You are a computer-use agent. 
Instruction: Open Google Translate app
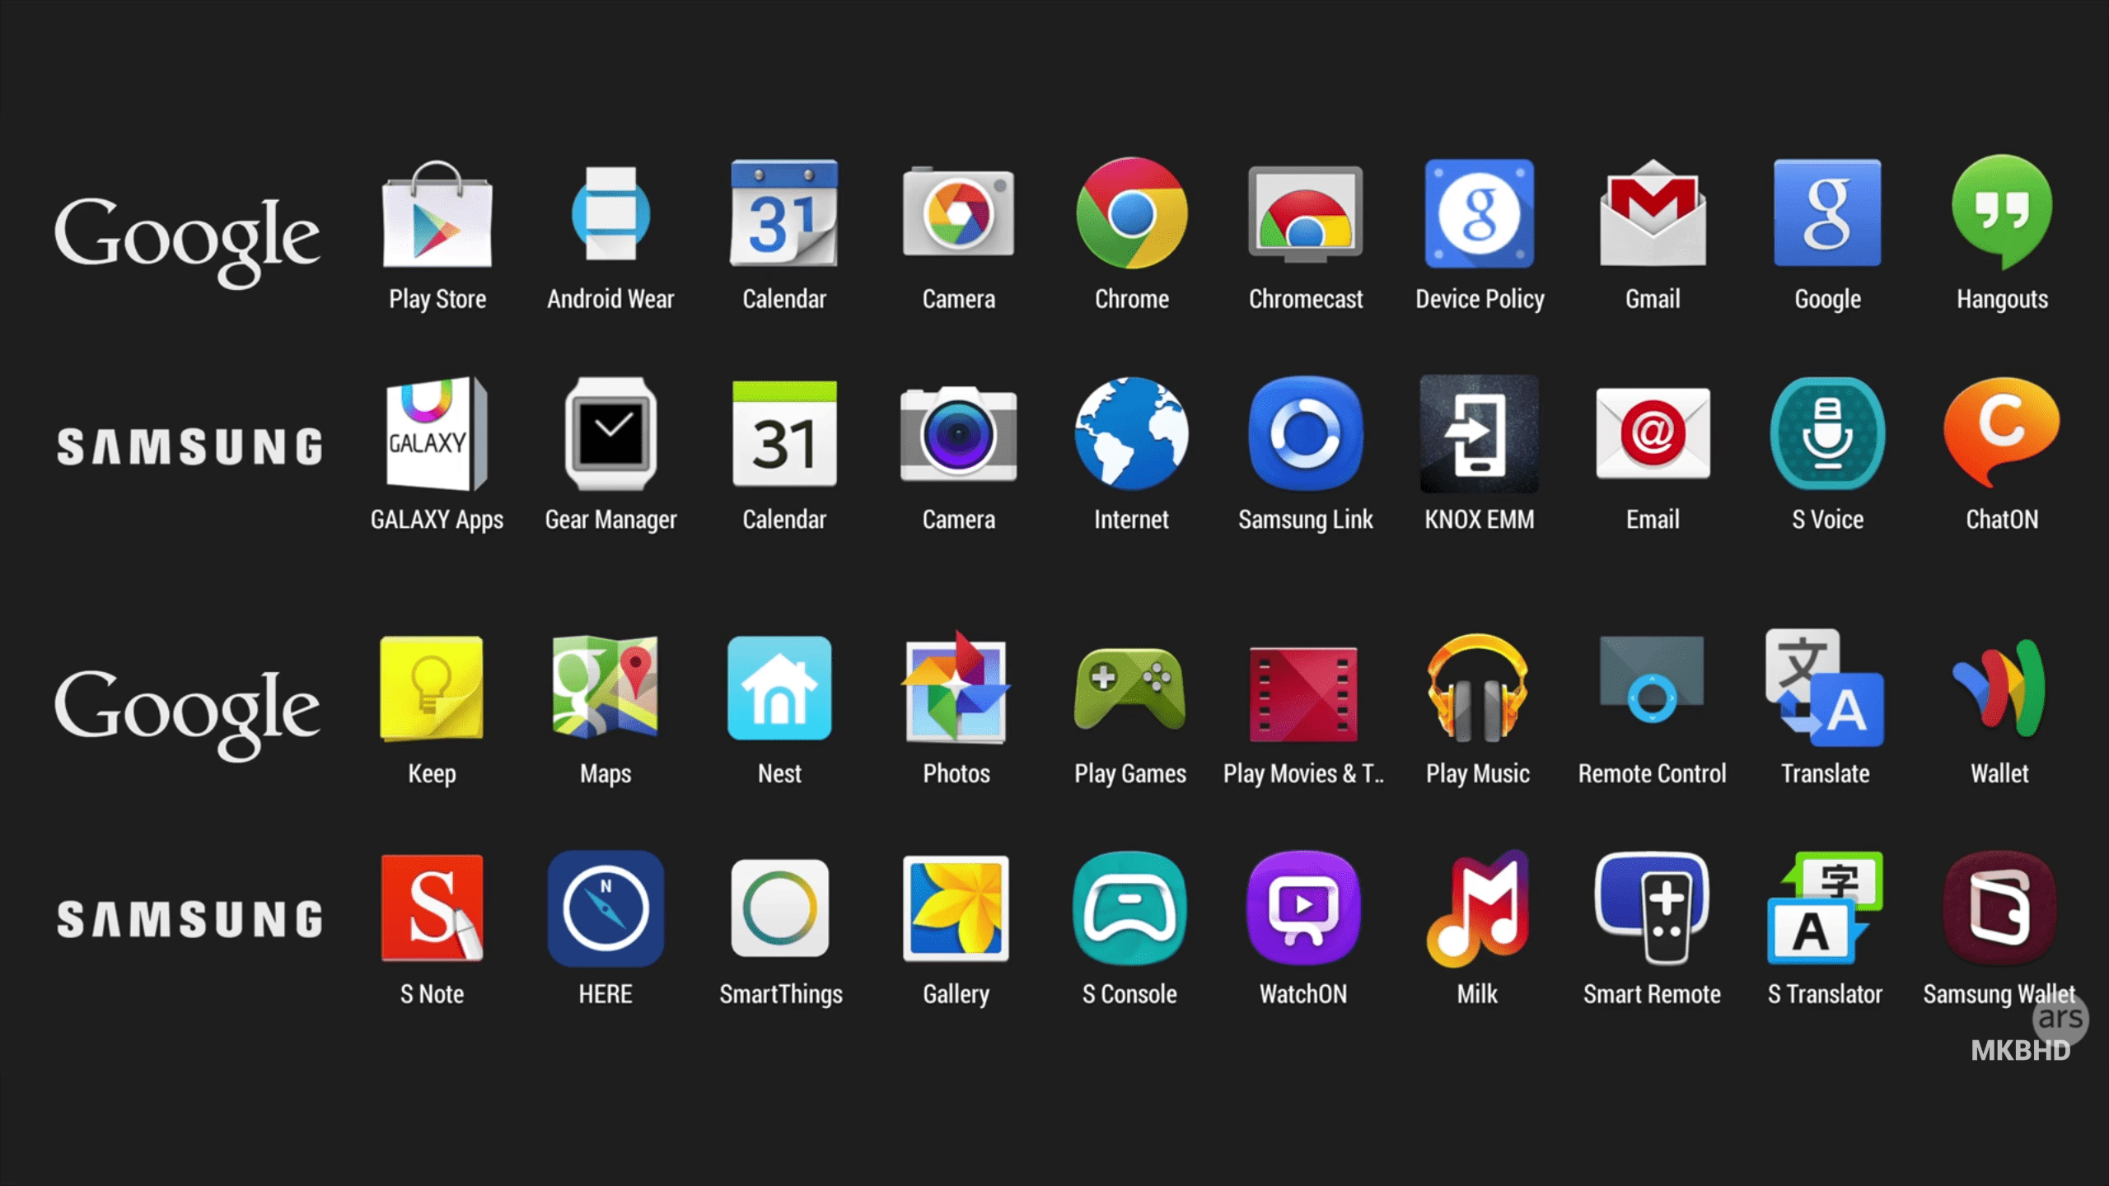pos(1825,689)
